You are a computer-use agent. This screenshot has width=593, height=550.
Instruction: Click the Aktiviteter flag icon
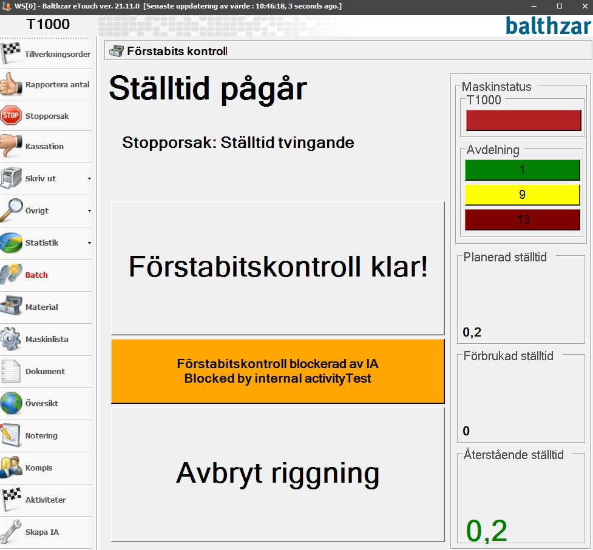point(11,500)
